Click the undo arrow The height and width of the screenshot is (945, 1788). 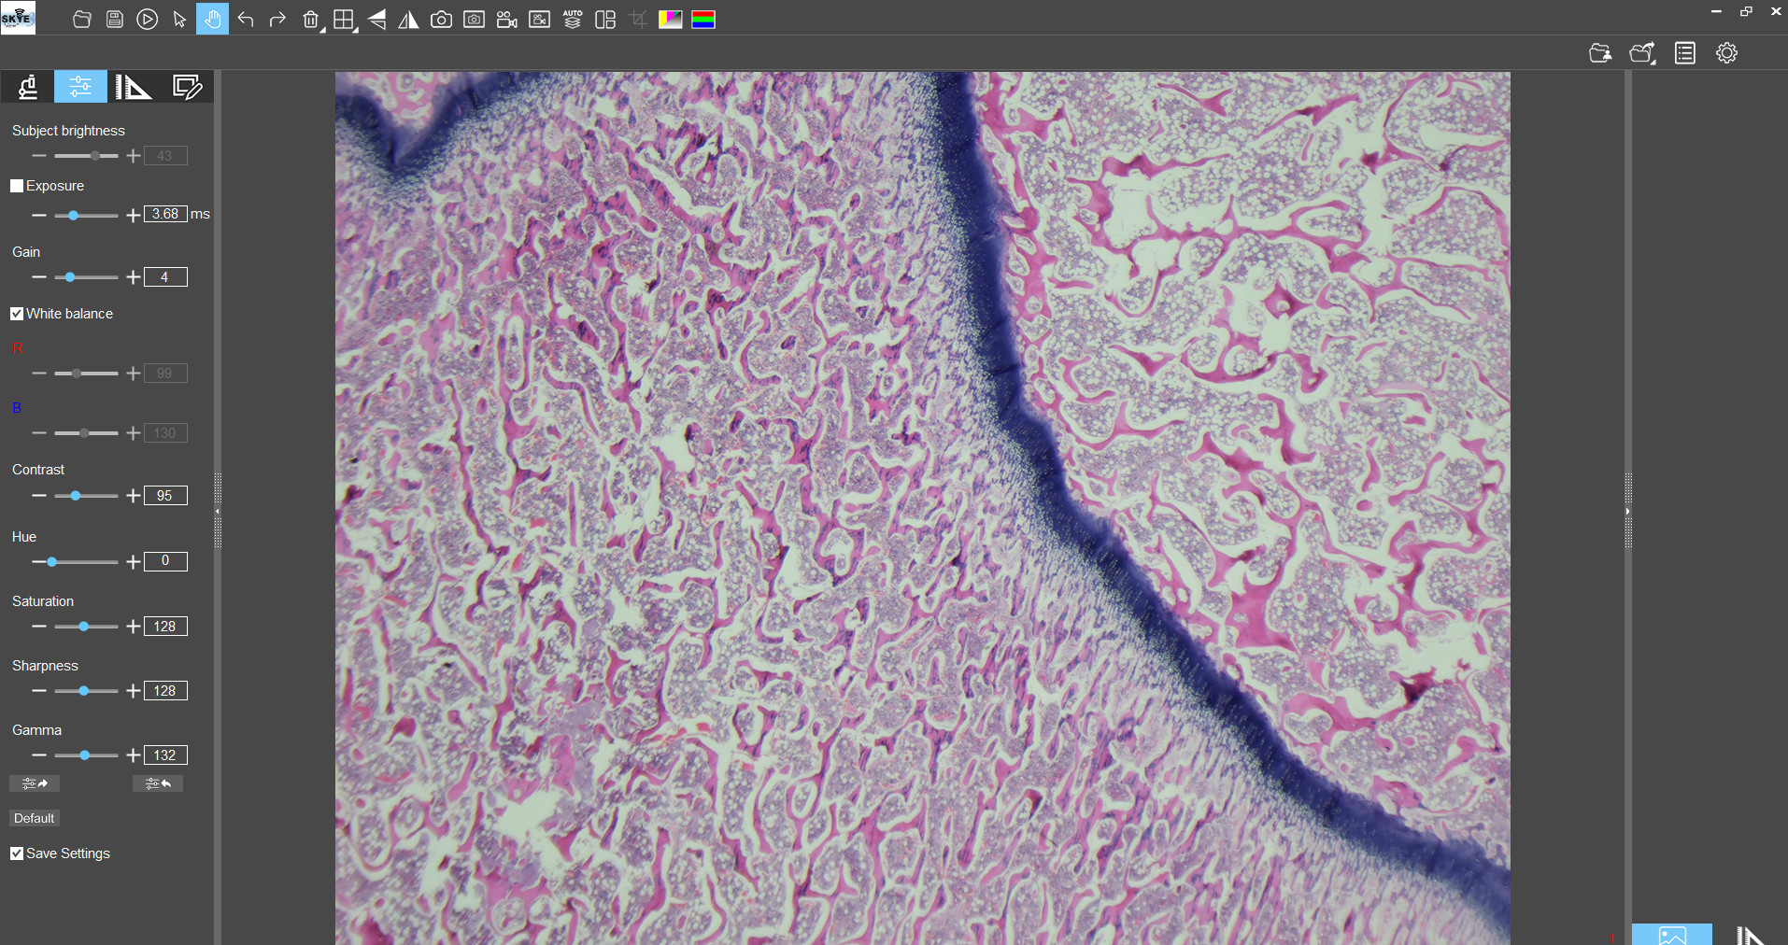click(246, 20)
